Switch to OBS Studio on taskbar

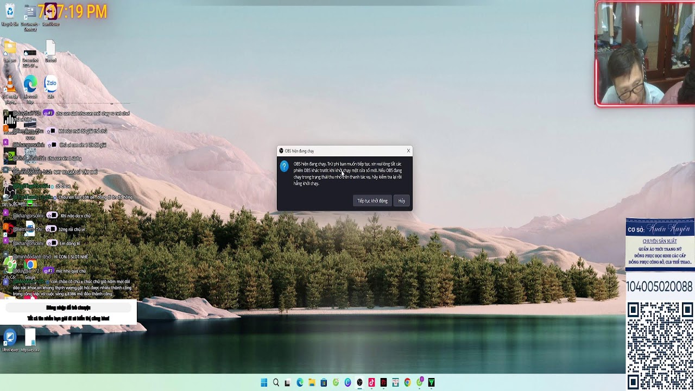(x=359, y=382)
